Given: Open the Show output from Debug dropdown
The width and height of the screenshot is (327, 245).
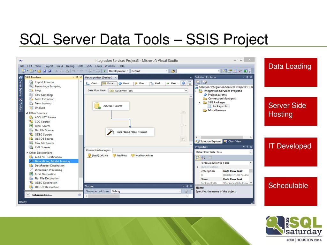Looking at the screenshot, I should [146, 191].
